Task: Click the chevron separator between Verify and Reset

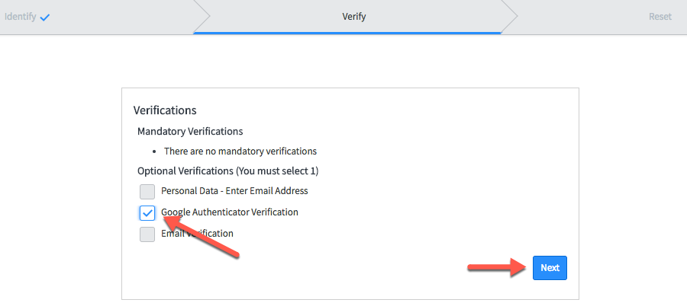Action: (510, 17)
